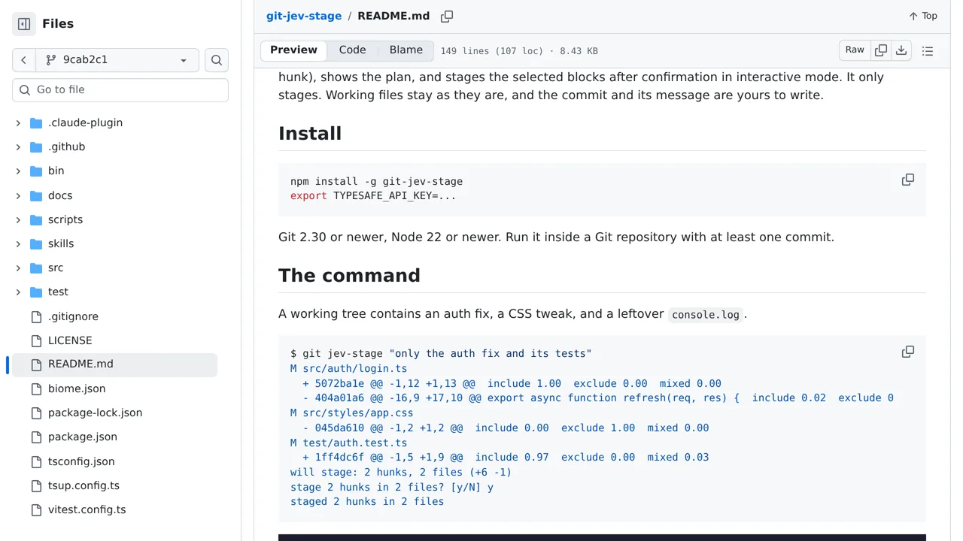Screen dimensions: 963x541
Task: Click 'The command' heading
Action: (x=349, y=276)
